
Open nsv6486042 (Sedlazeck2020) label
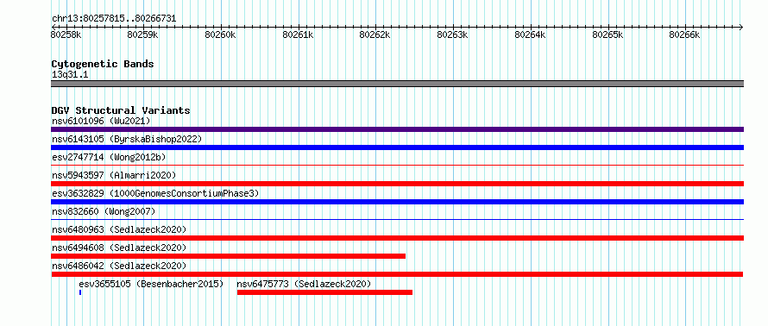(119, 266)
